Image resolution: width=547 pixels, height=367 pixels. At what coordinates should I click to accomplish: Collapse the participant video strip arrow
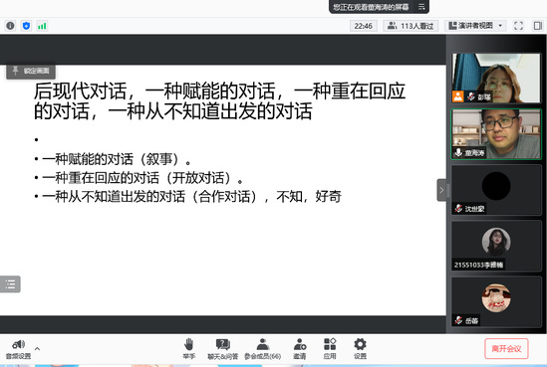(x=441, y=190)
